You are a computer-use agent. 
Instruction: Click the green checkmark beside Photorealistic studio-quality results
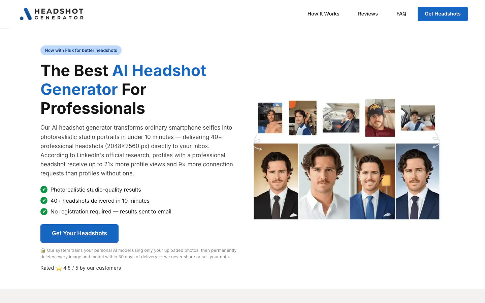44,190
